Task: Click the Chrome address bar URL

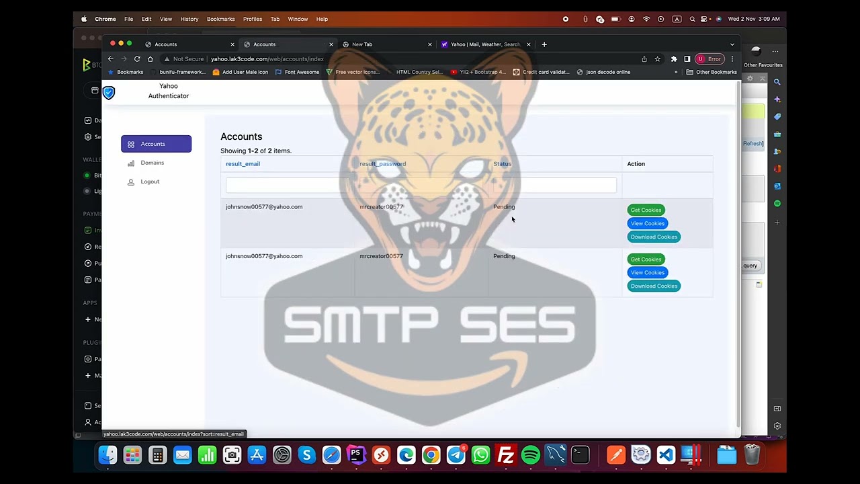Action: coord(267,58)
